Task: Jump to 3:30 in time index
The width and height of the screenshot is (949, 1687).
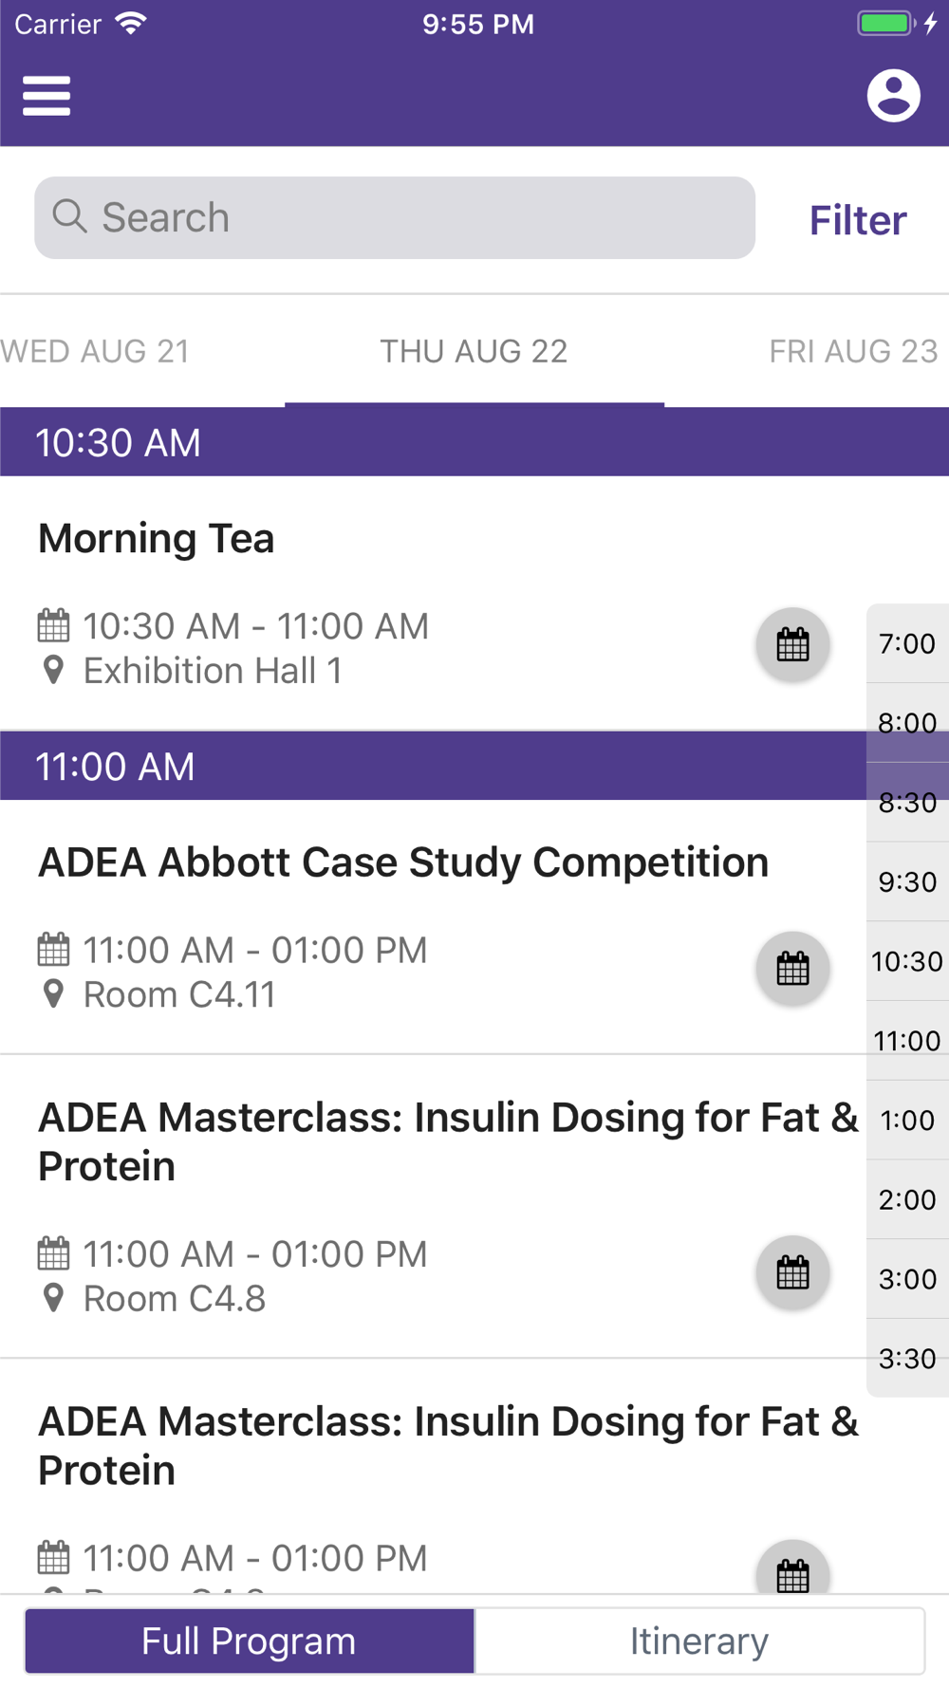Action: pyautogui.click(x=907, y=1358)
